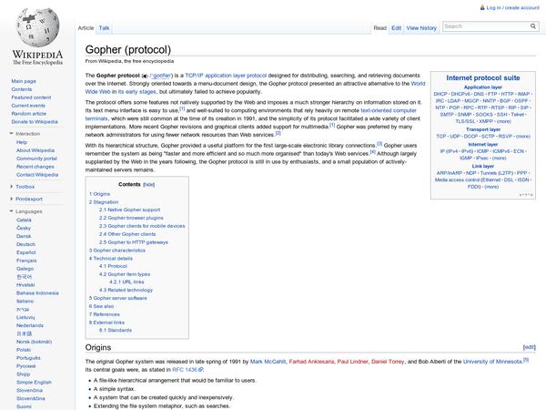Open the Talk tab

(104, 28)
